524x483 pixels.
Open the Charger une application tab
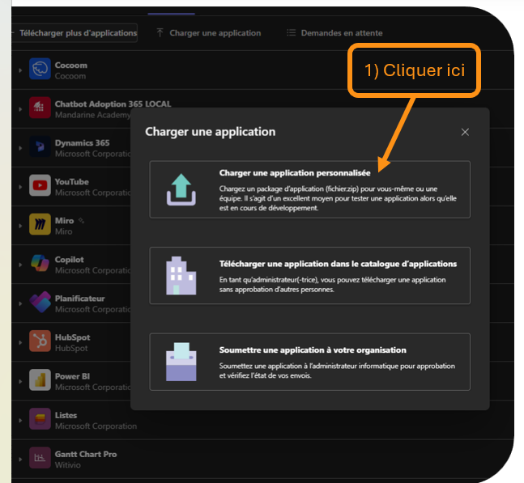pyautogui.click(x=208, y=33)
